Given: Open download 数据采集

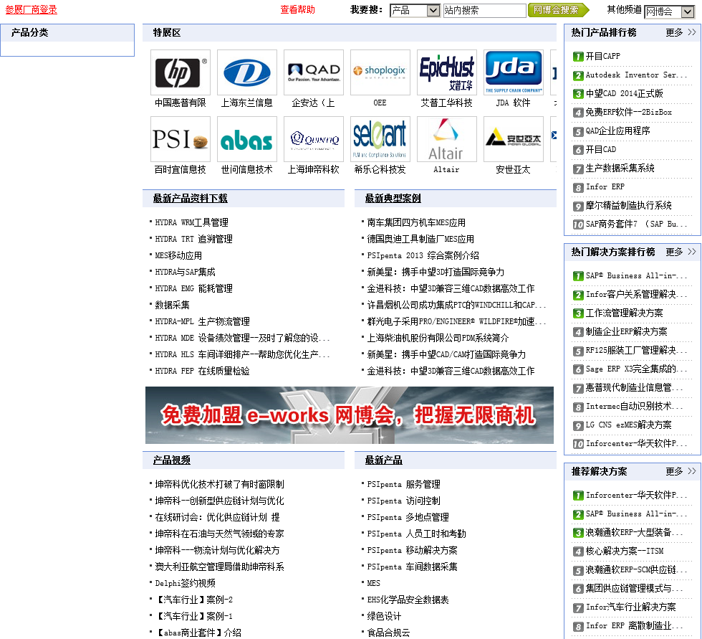Looking at the screenshot, I should pos(173,306).
